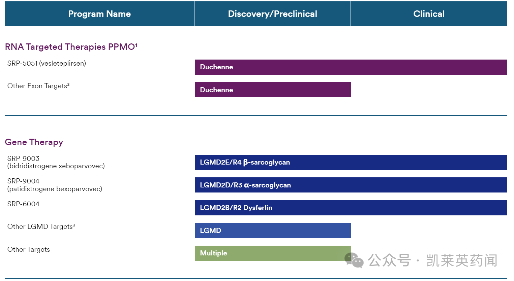Select the Other LGMD Targets row label
The width and height of the screenshot is (514, 281).
pyautogui.click(x=41, y=226)
